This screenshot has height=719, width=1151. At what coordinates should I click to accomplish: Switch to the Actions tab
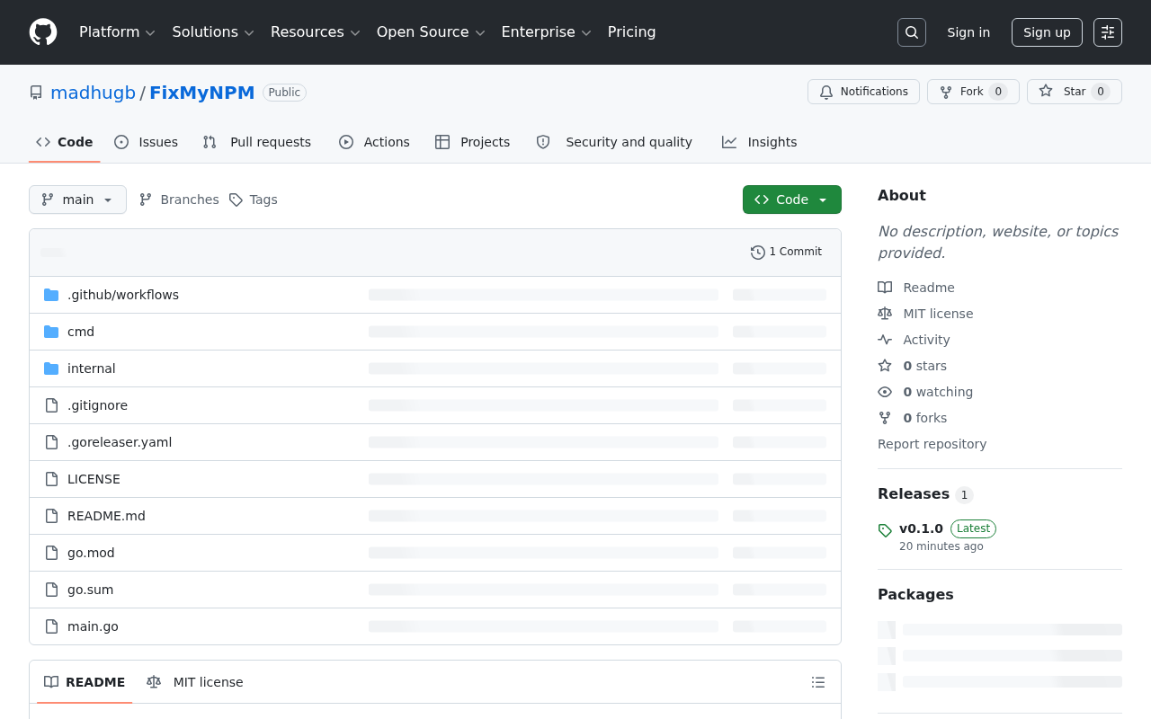point(374,142)
